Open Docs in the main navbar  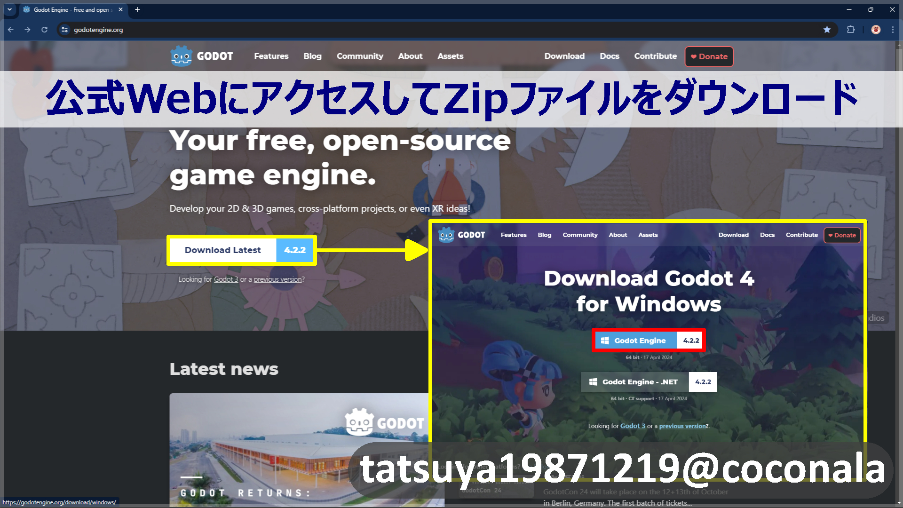pyautogui.click(x=610, y=56)
